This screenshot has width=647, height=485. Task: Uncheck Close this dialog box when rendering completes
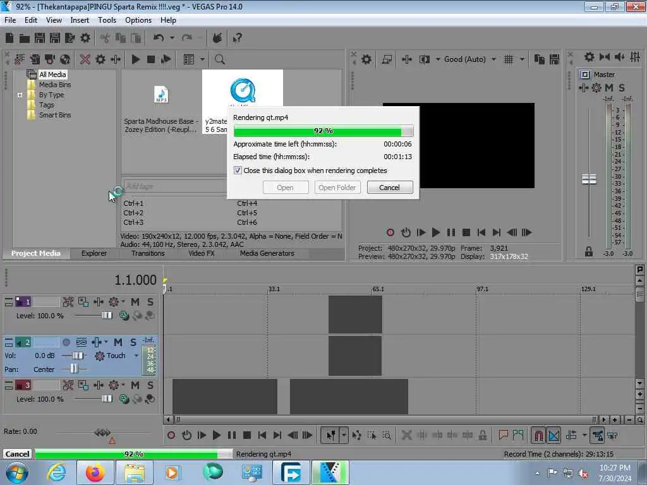tap(238, 171)
